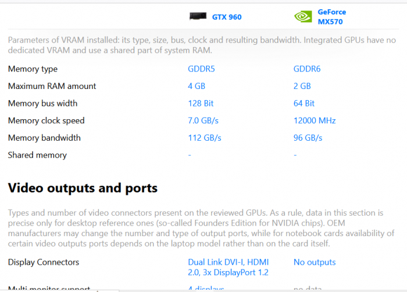407x292 pixels.
Task: Open the GeForce MX570 header link
Action: coord(331,17)
